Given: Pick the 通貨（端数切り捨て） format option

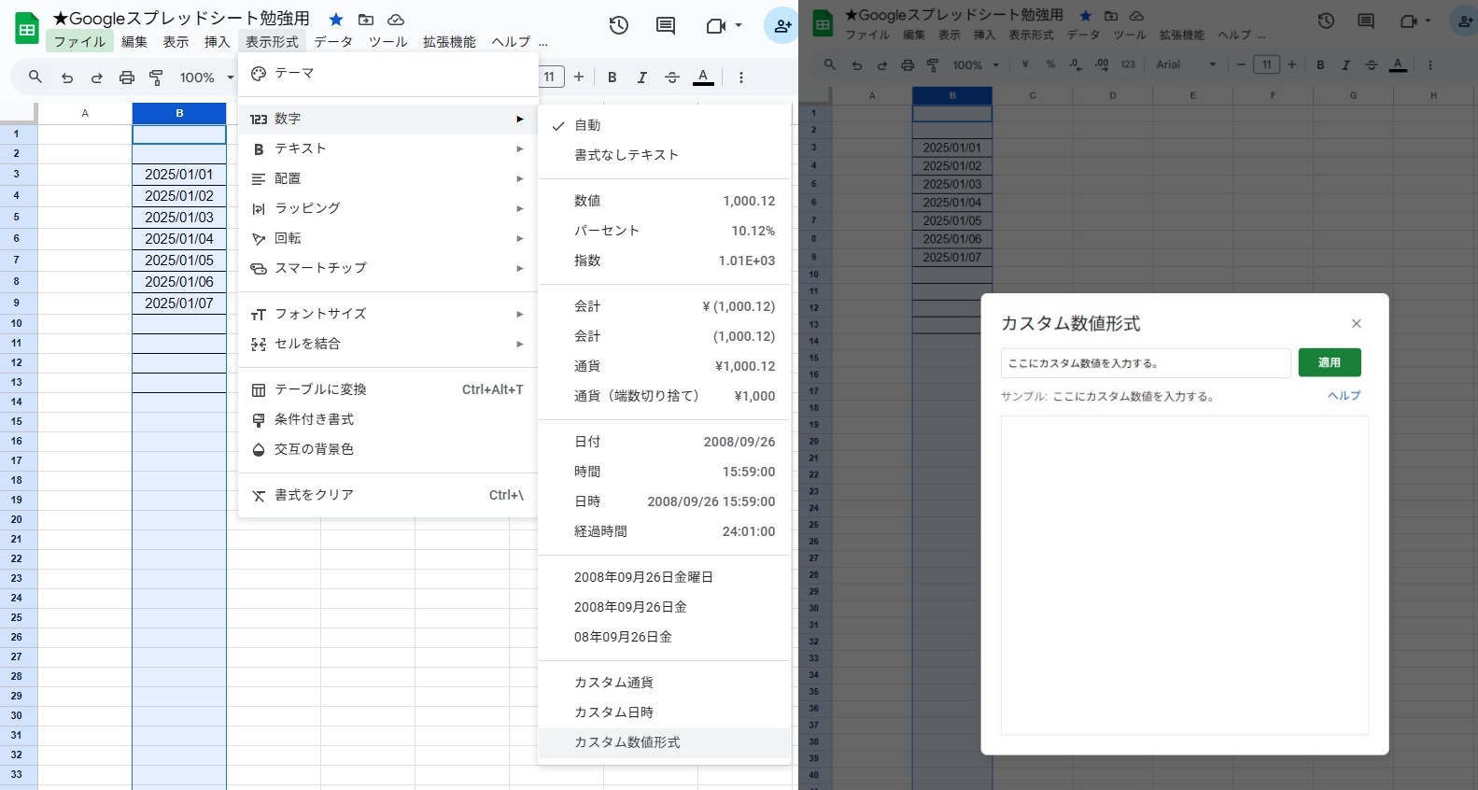Looking at the screenshot, I should coord(637,396).
